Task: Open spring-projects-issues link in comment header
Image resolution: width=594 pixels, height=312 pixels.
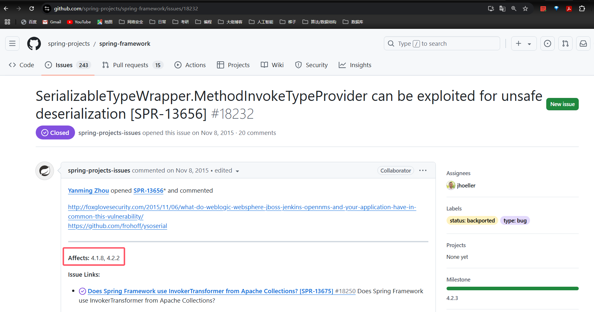Action: [99, 171]
